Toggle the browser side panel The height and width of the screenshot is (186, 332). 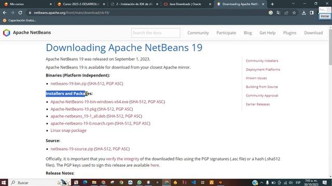click(x=312, y=12)
